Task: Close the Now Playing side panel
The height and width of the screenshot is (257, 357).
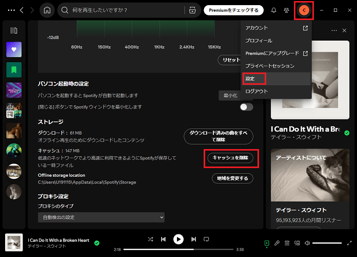Action: tap(344, 31)
